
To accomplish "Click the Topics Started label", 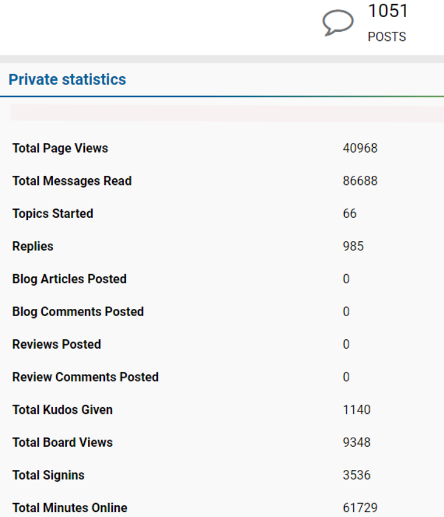I will pos(52,213).
